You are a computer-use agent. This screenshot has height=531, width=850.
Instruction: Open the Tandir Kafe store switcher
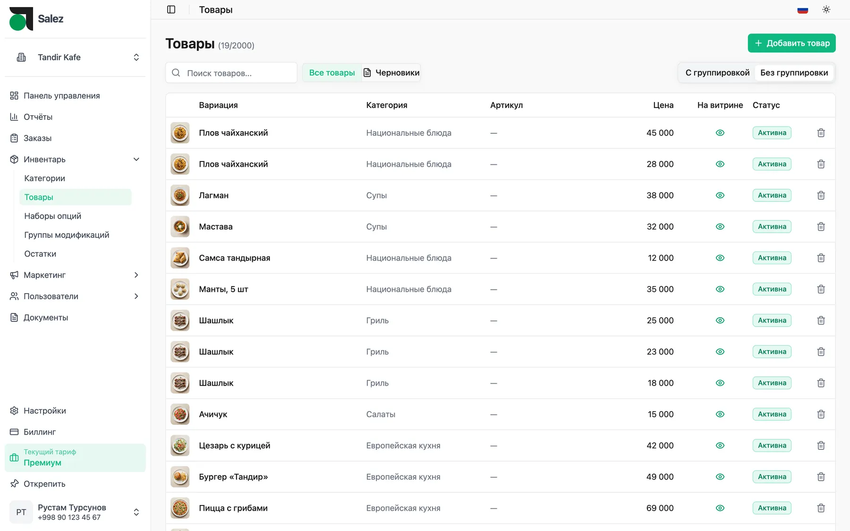click(x=75, y=57)
